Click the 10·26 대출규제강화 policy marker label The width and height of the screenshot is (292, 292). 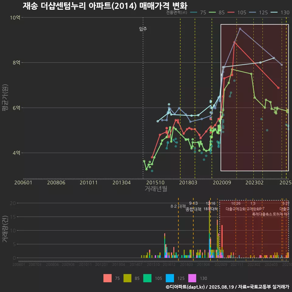point(236,206)
